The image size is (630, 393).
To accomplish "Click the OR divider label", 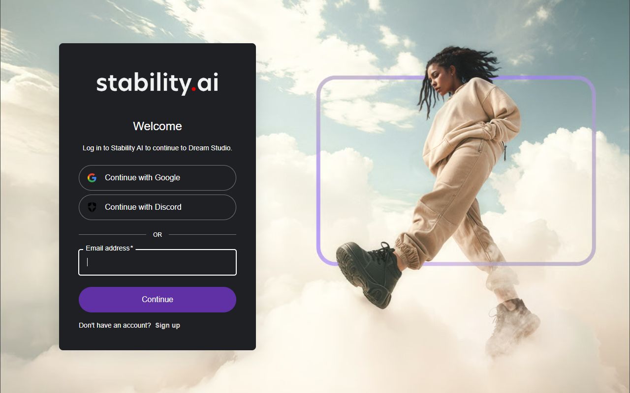I will point(157,235).
